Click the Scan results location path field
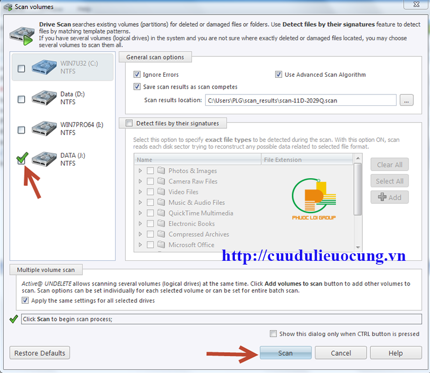430x373 pixels. (300, 100)
